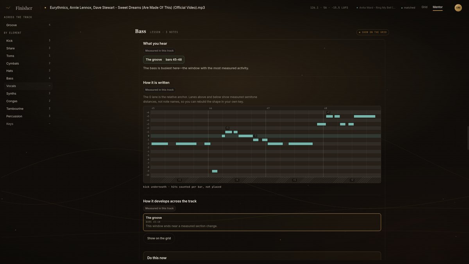The width and height of the screenshot is (469, 264).
Task: Click the 'kick underneath' caption text
Action: point(182,187)
